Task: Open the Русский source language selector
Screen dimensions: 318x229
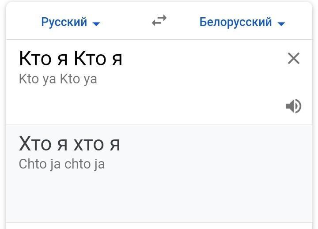Action: point(64,22)
